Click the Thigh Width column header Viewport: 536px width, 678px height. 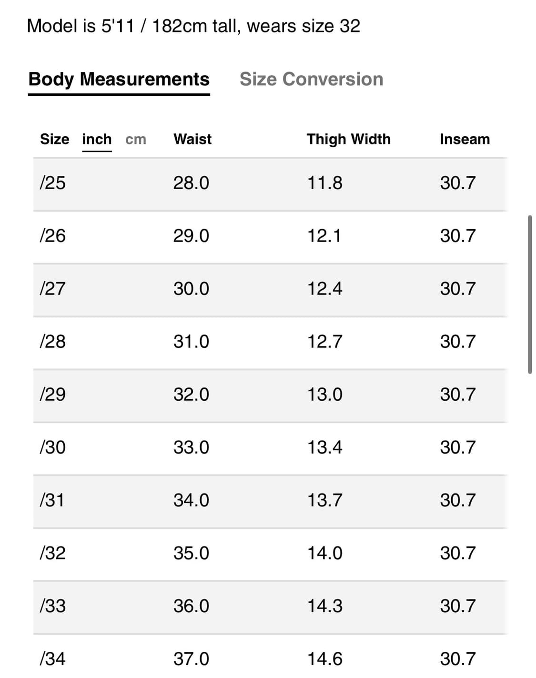[x=348, y=139]
